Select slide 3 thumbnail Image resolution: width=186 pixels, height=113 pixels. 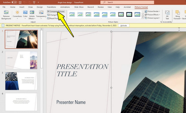[x=21, y=81]
